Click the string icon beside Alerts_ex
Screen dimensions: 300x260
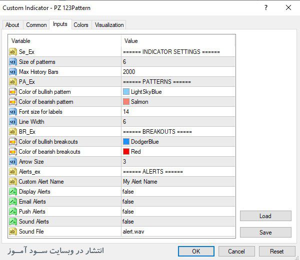click(x=12, y=172)
